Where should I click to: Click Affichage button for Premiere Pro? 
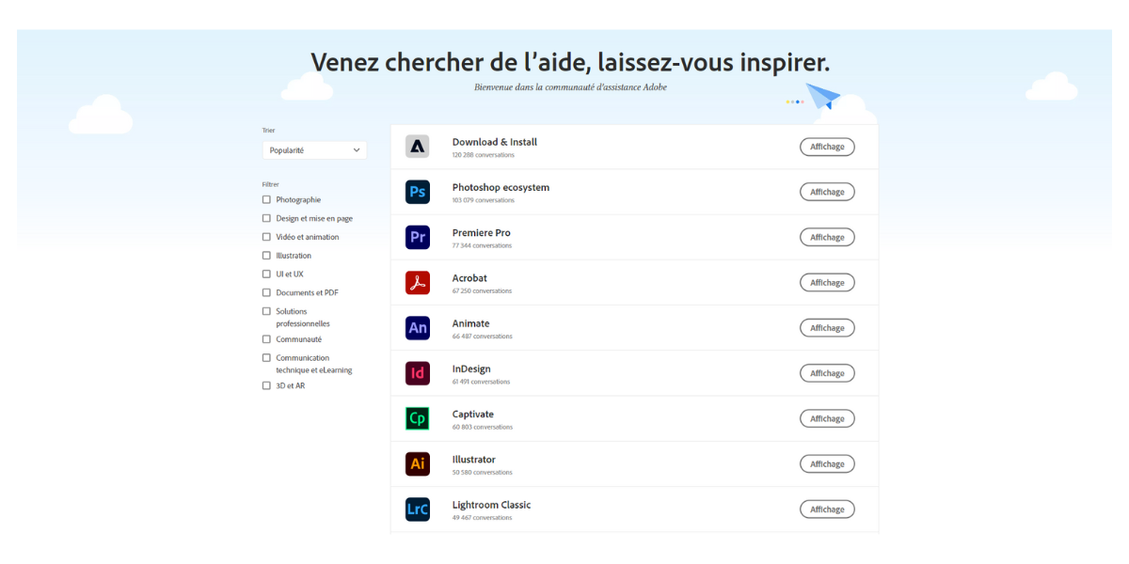pyautogui.click(x=827, y=237)
